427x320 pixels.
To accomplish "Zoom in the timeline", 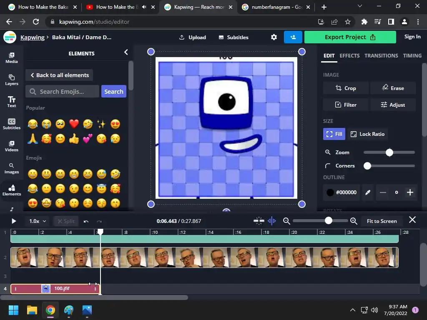I will click(x=354, y=221).
